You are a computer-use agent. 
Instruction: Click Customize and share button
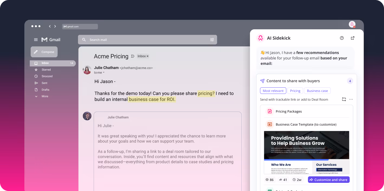(x=328, y=180)
